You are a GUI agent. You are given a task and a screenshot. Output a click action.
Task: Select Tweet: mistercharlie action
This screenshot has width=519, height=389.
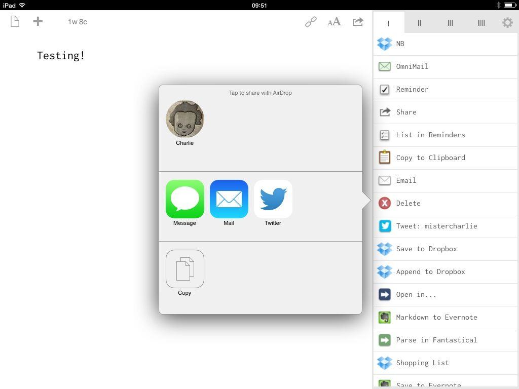436,226
